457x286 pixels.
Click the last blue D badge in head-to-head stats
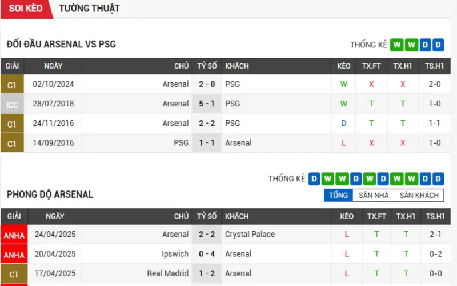click(438, 45)
